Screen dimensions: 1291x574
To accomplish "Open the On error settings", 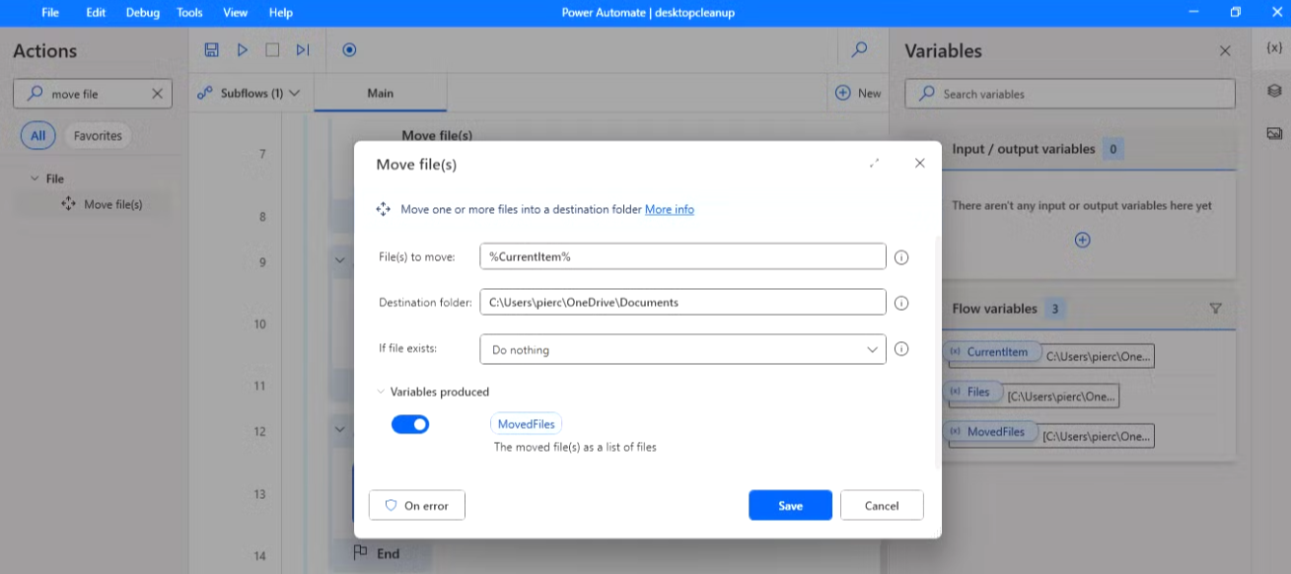I will [416, 505].
